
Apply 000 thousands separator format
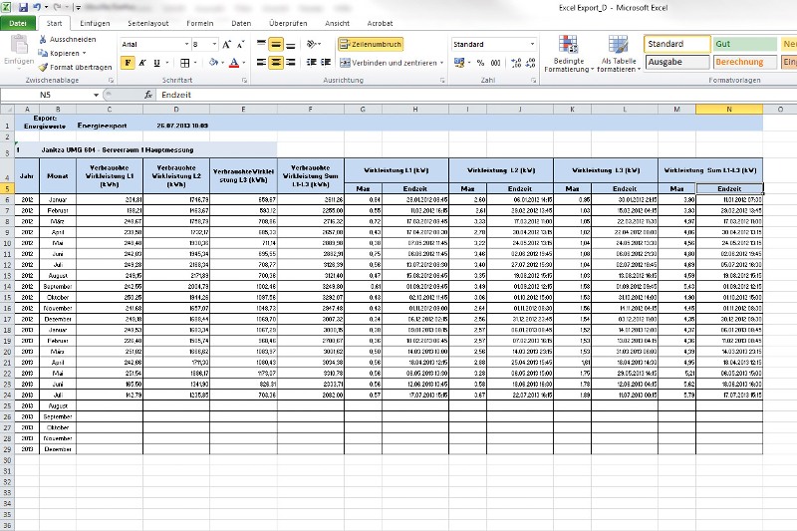pyautogui.click(x=495, y=63)
